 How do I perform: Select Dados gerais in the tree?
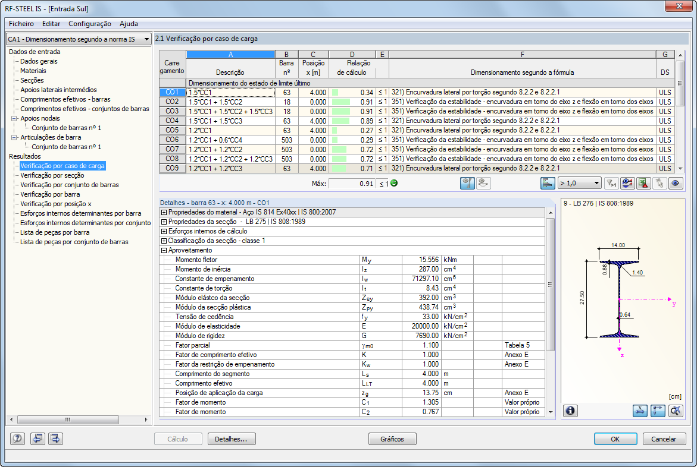(39, 61)
